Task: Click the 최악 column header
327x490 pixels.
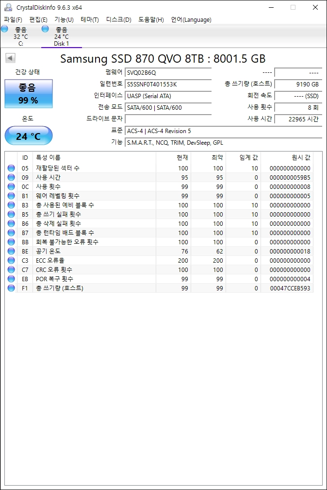Action: [x=208, y=157]
